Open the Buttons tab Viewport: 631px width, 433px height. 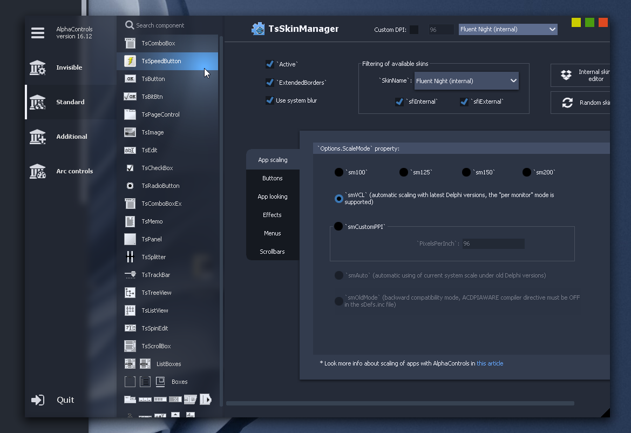273,178
